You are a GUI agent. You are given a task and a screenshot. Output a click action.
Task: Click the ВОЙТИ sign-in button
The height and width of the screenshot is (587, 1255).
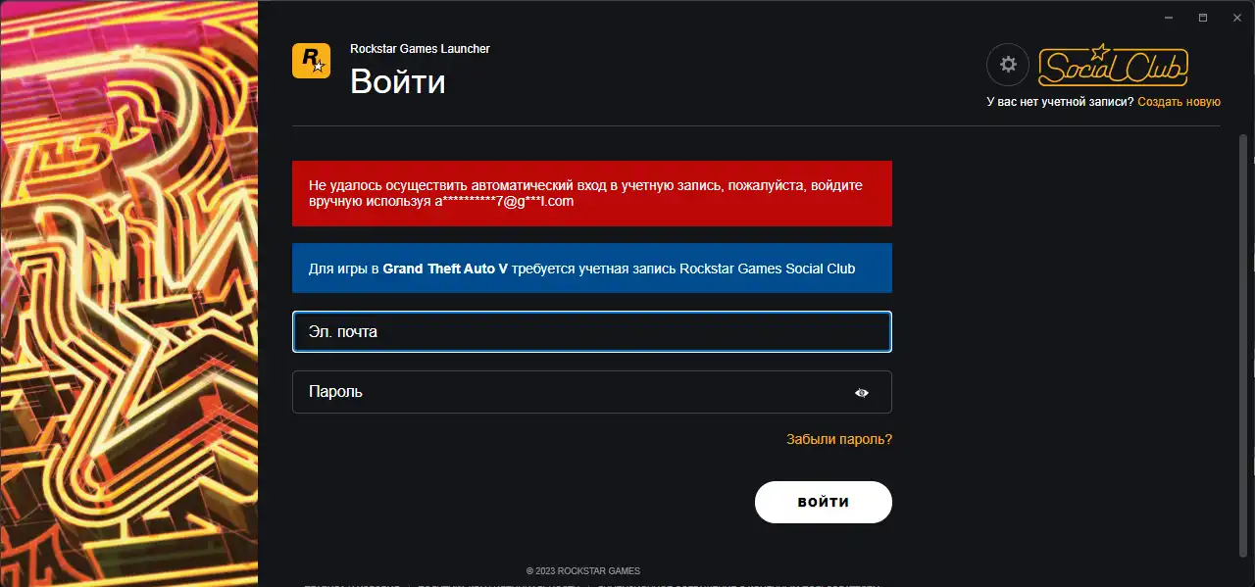click(824, 502)
